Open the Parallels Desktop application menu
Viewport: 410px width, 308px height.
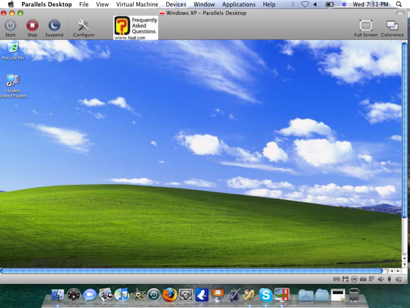pos(47,4)
